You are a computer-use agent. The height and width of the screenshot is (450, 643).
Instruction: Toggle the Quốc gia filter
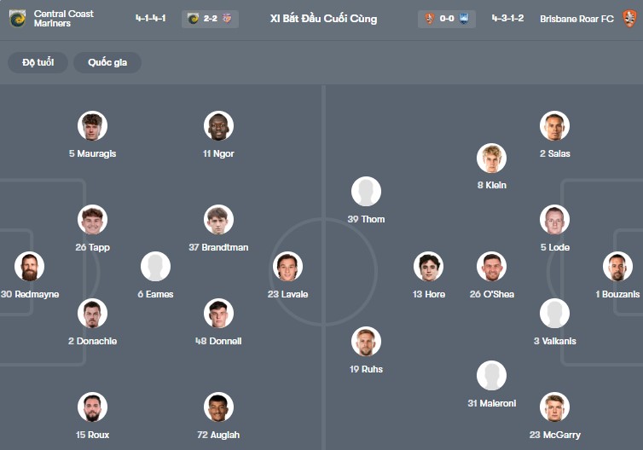coord(107,62)
